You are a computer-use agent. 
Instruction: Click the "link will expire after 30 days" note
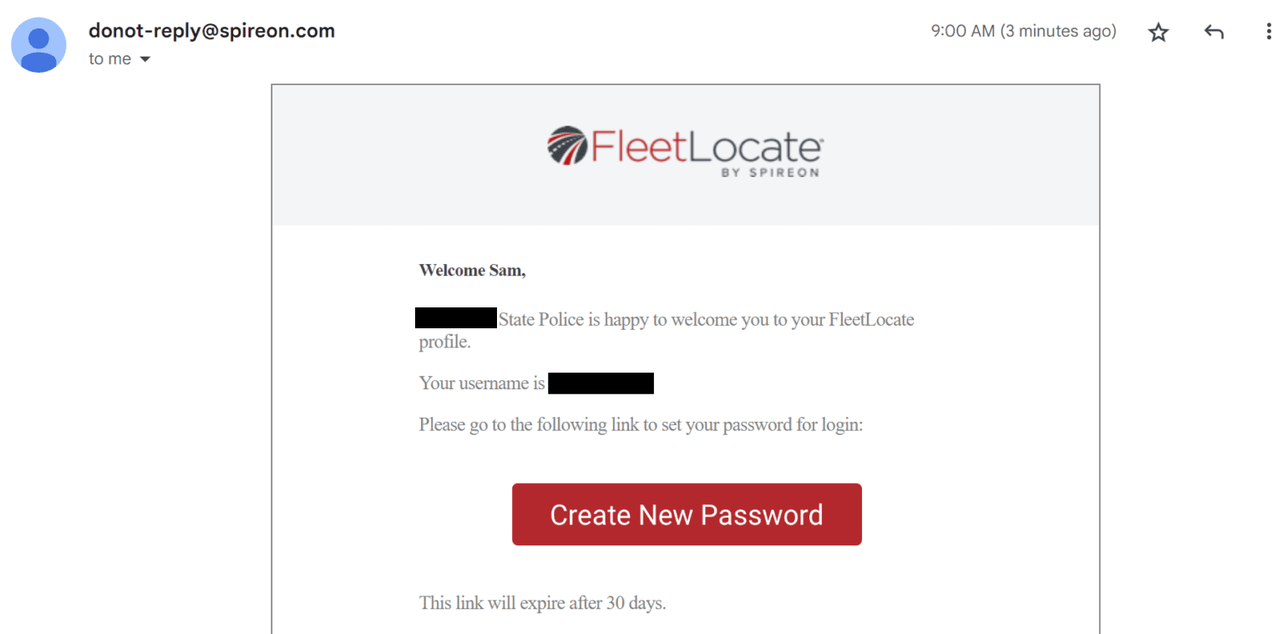[542, 602]
